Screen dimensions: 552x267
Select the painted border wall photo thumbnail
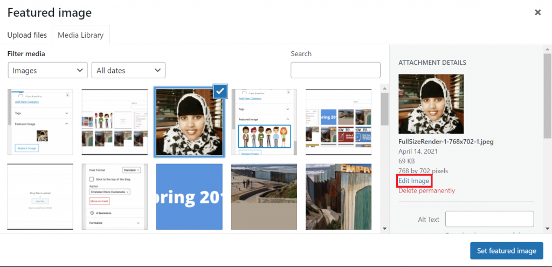(x=339, y=196)
